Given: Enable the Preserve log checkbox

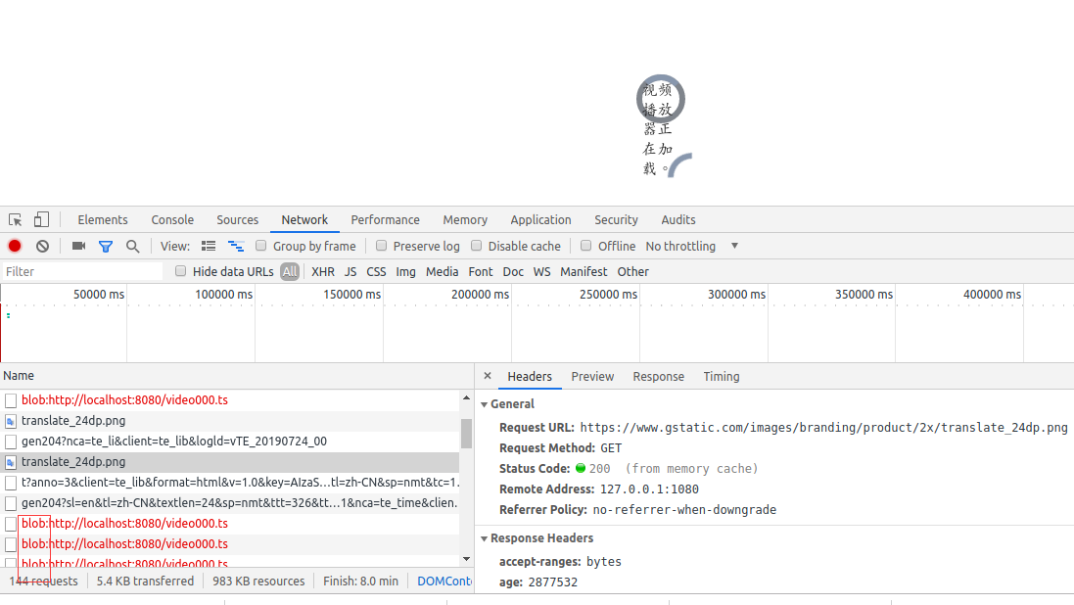Looking at the screenshot, I should [382, 246].
